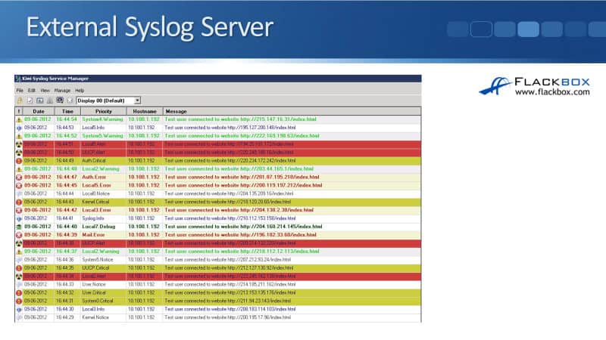Screen dimensions: 606x340
Task: Click warning triangle icon on System4.Warning row
Action: [x=19, y=119]
